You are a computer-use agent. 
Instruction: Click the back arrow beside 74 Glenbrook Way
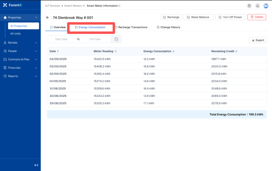tap(48, 17)
